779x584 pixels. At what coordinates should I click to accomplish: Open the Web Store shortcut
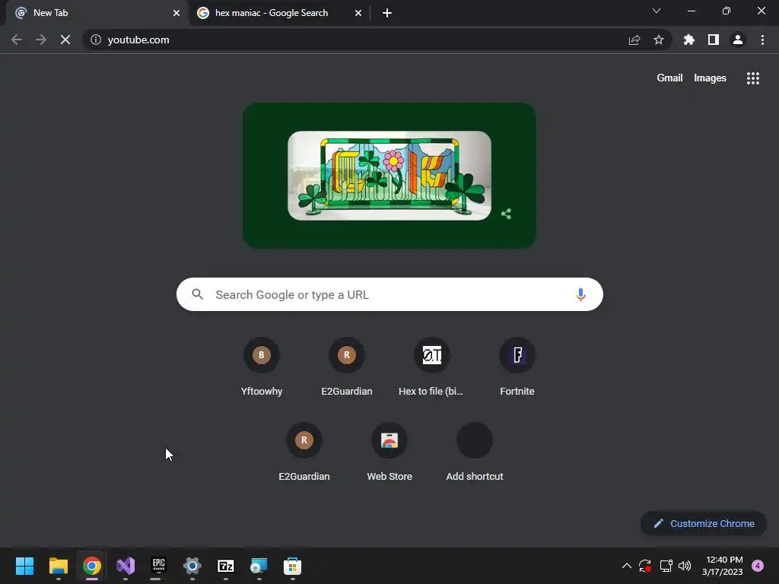click(x=389, y=452)
